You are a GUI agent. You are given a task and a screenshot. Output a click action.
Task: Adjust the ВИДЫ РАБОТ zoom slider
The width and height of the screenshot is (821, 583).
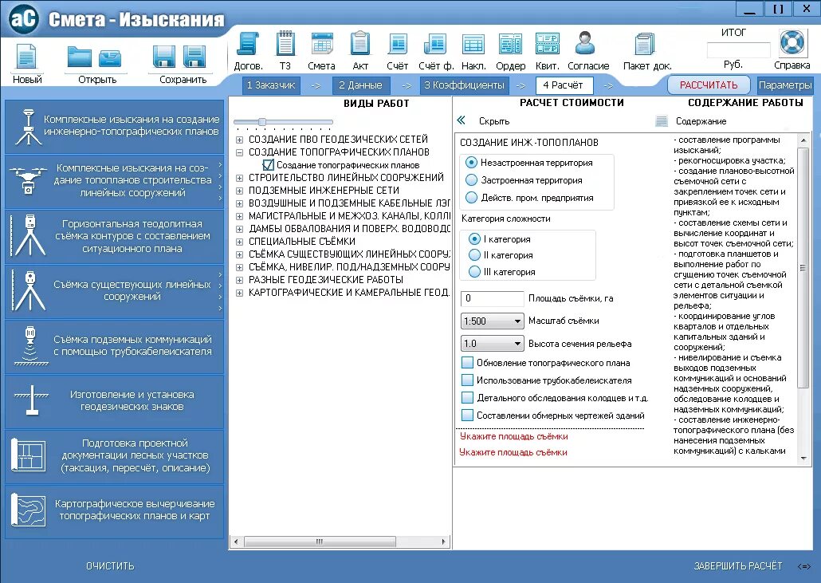click(262, 121)
